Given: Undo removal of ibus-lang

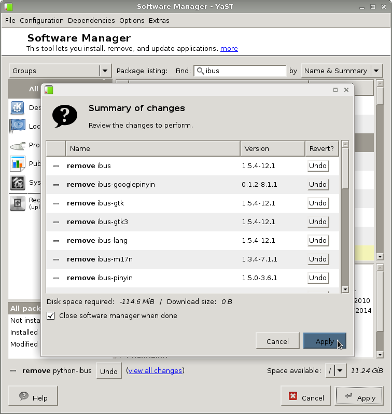Looking at the screenshot, I should pyautogui.click(x=318, y=241).
